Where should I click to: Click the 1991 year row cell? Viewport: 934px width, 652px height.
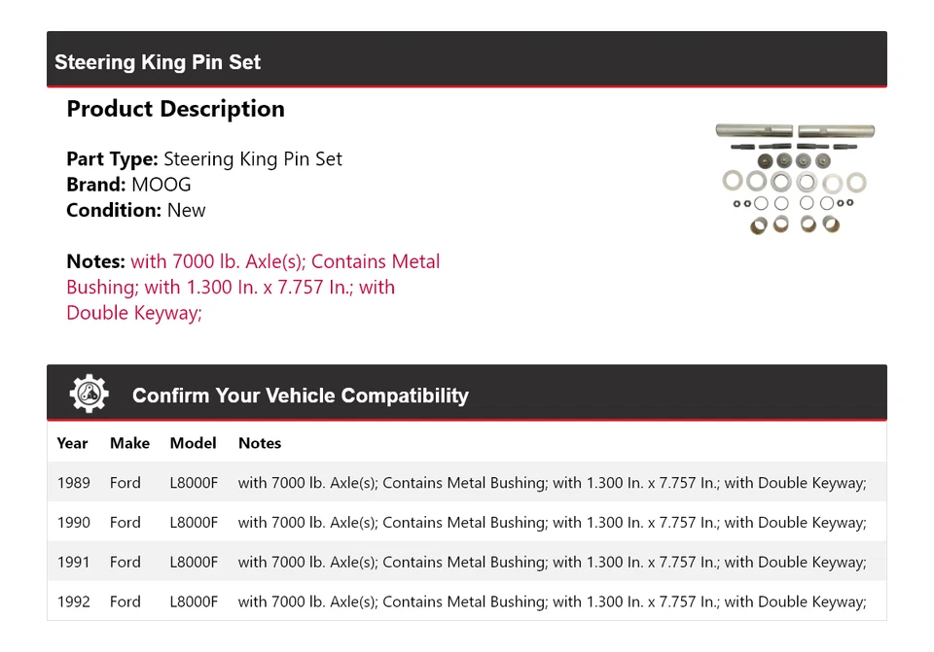[73, 563]
